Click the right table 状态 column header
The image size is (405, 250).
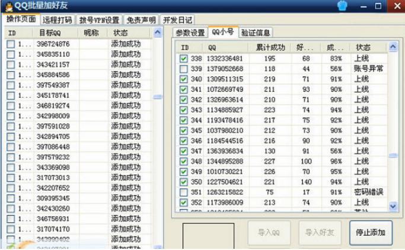point(368,47)
